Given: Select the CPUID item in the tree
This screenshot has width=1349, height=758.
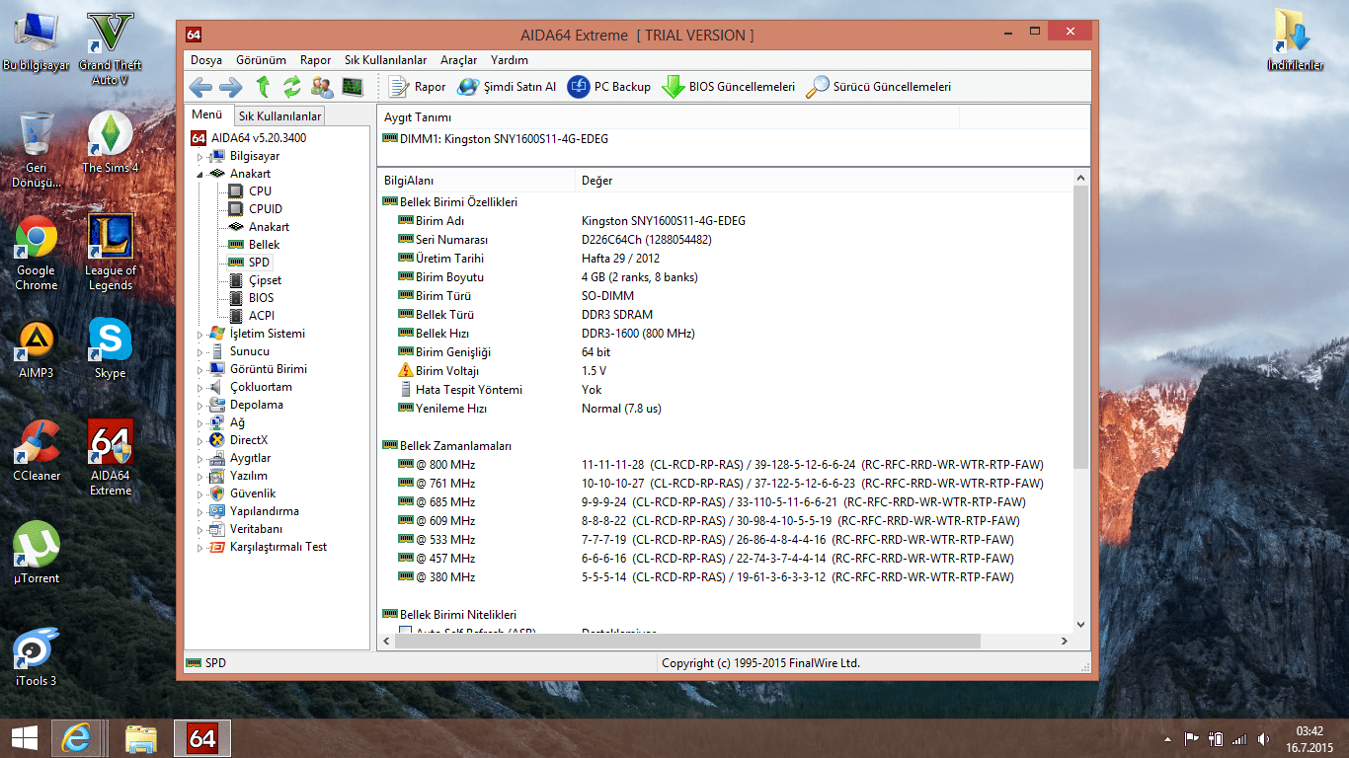Looking at the screenshot, I should tap(266, 209).
